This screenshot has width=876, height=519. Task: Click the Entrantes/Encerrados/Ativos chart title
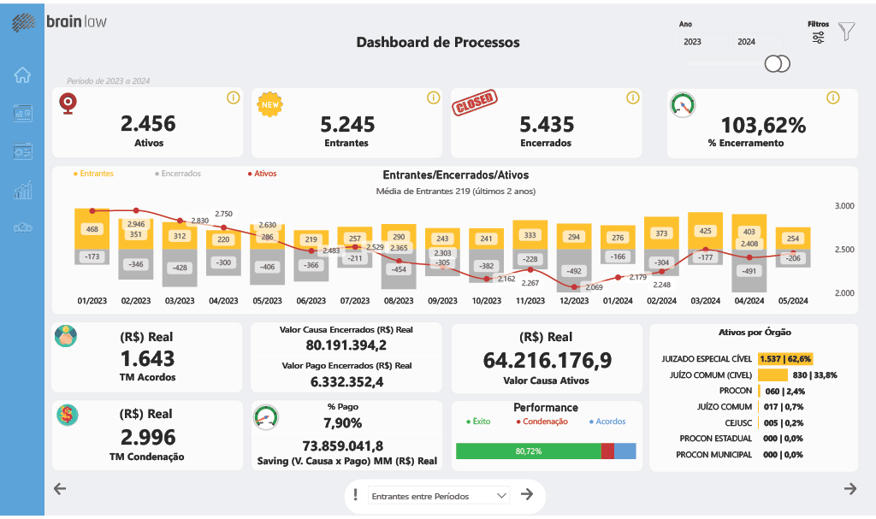pyautogui.click(x=456, y=175)
